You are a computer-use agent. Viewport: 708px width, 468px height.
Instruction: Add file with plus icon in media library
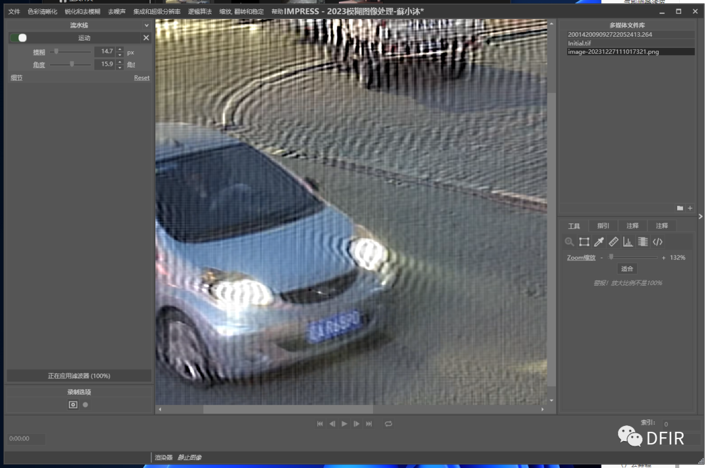(x=690, y=208)
